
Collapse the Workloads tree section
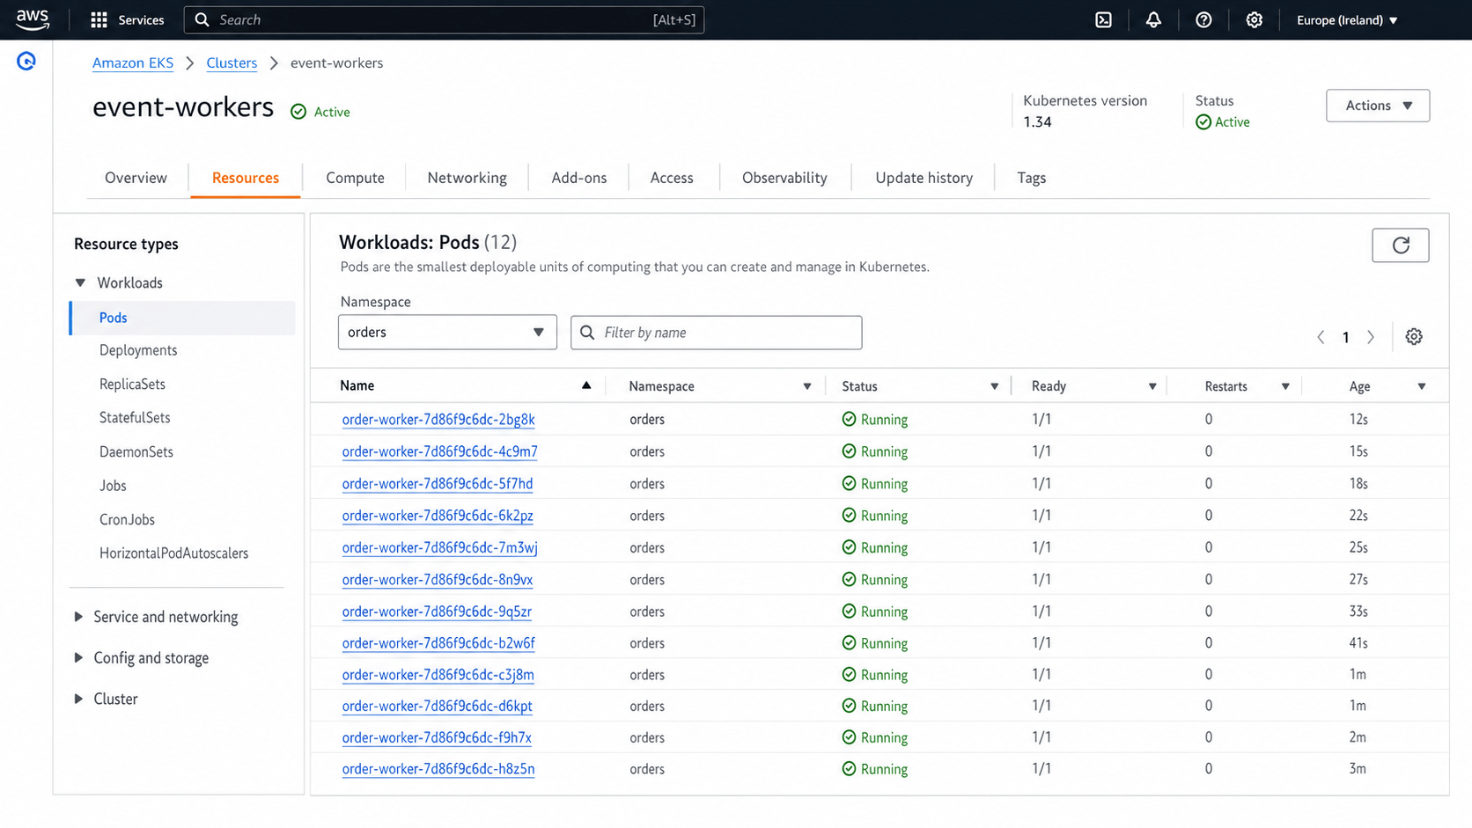pyautogui.click(x=80, y=282)
